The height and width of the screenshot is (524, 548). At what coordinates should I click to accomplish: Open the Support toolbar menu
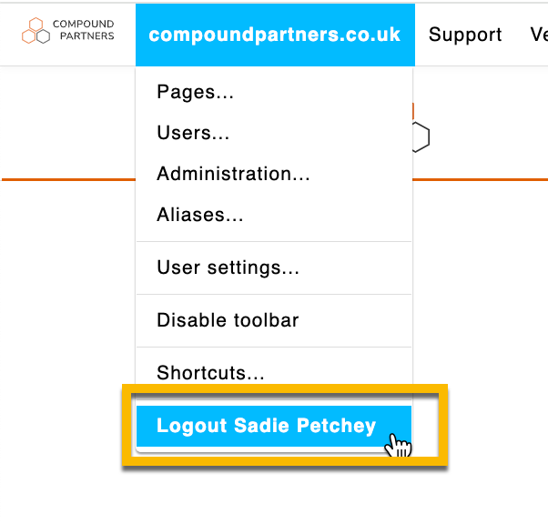point(465,35)
